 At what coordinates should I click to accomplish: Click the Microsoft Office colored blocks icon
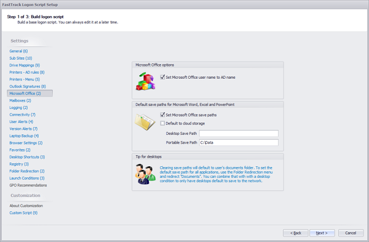[145, 81]
